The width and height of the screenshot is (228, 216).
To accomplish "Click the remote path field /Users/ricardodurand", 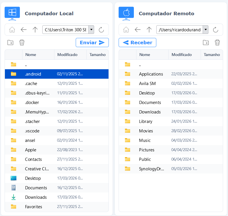I will coord(180,30).
